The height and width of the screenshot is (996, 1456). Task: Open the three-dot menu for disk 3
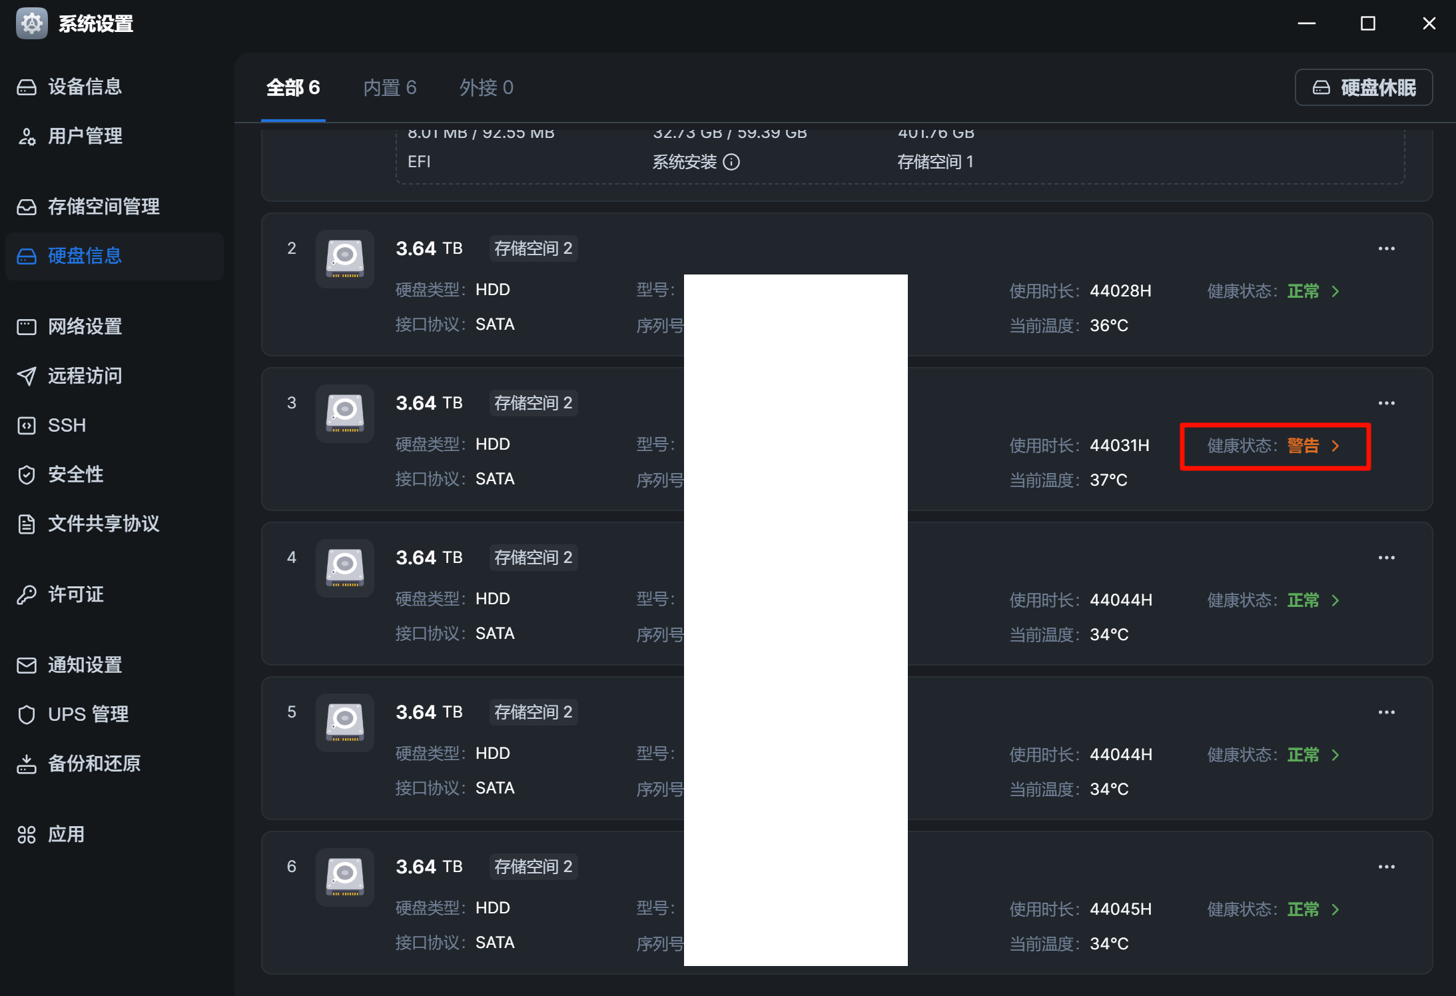click(x=1386, y=403)
